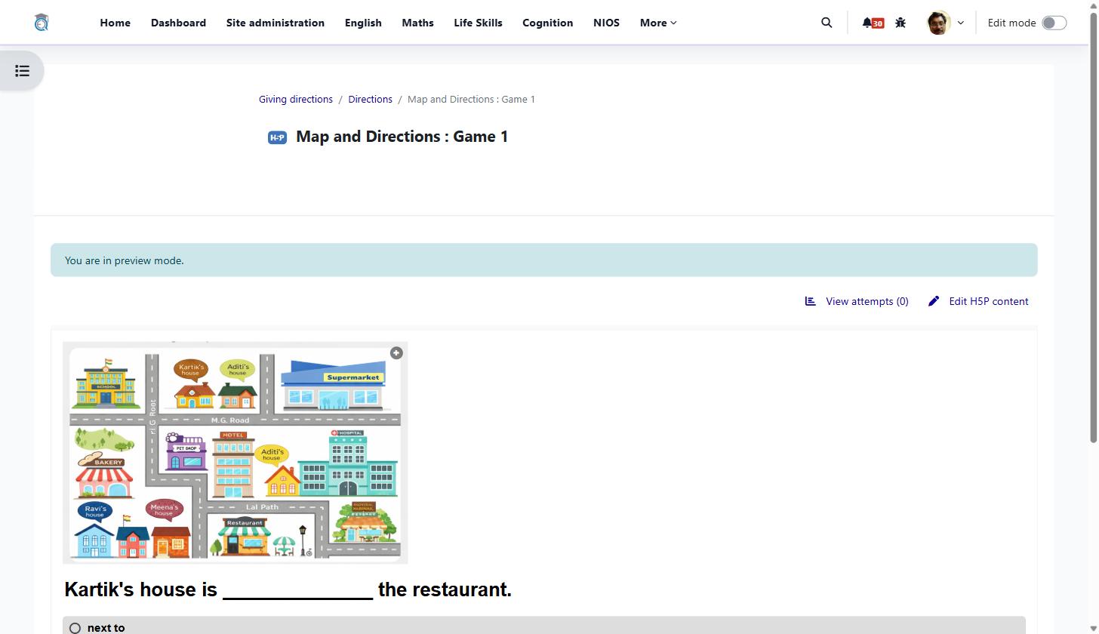The image size is (1099, 634).
Task: Click the 'Map and Directions : Game 1' heading
Action: point(402,137)
